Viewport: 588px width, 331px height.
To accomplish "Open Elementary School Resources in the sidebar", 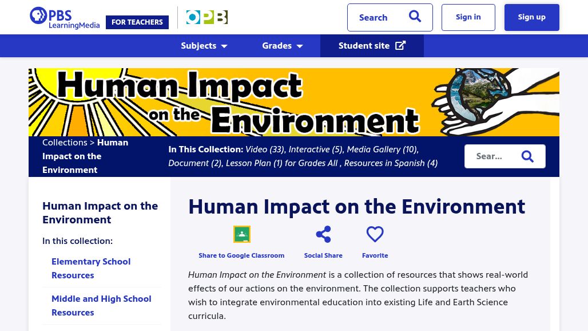I will (x=91, y=268).
